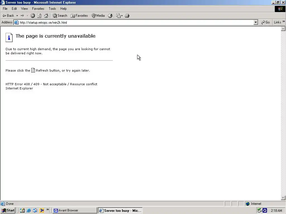Image resolution: width=286 pixels, height=214 pixels.
Task: Click the page icon in address bar
Action: point(16,22)
